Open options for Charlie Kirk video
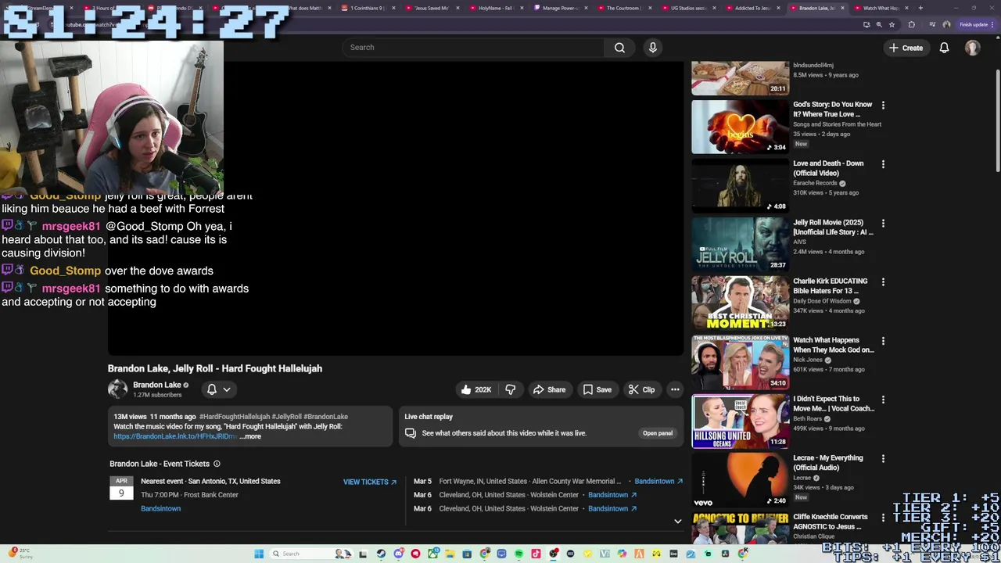This screenshot has width=1001, height=563. pos(883,281)
